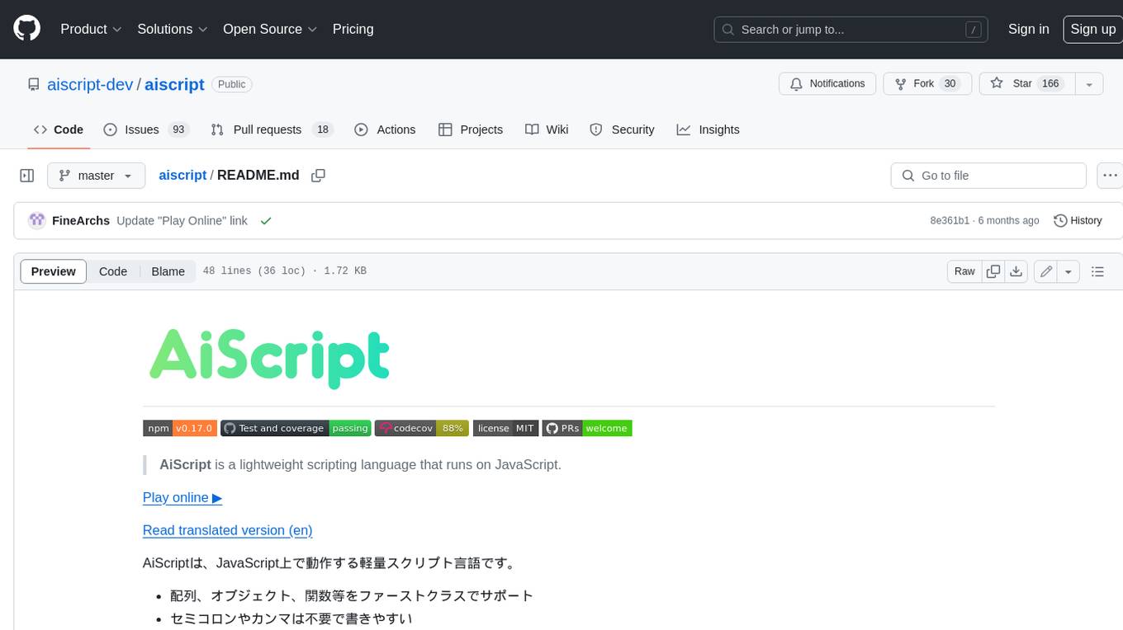Open the more file actions ellipsis menu
This screenshot has height=630, width=1123.
tap(1110, 176)
